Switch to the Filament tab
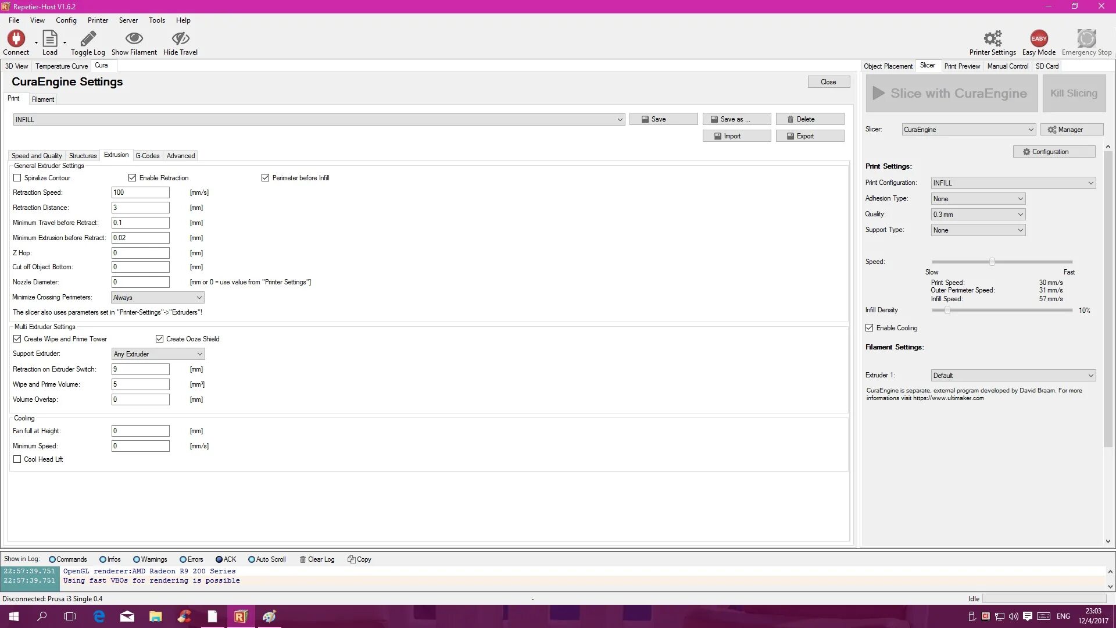The image size is (1116, 628). (x=43, y=98)
